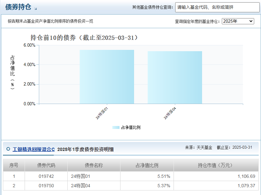Click the 5.37% ratio cell
The width and height of the screenshot is (261, 195).
[x=147, y=186]
